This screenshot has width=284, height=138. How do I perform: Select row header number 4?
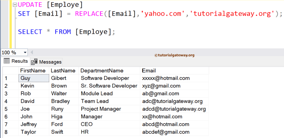(11, 101)
